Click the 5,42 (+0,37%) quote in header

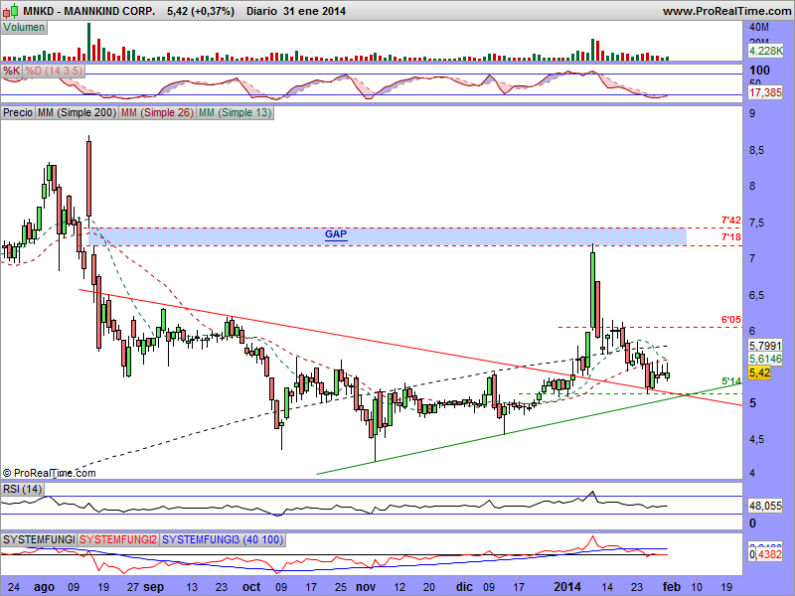(201, 11)
